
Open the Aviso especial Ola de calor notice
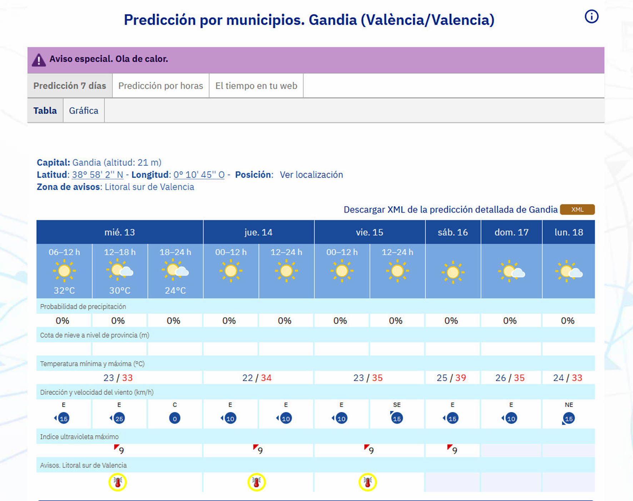click(x=109, y=59)
